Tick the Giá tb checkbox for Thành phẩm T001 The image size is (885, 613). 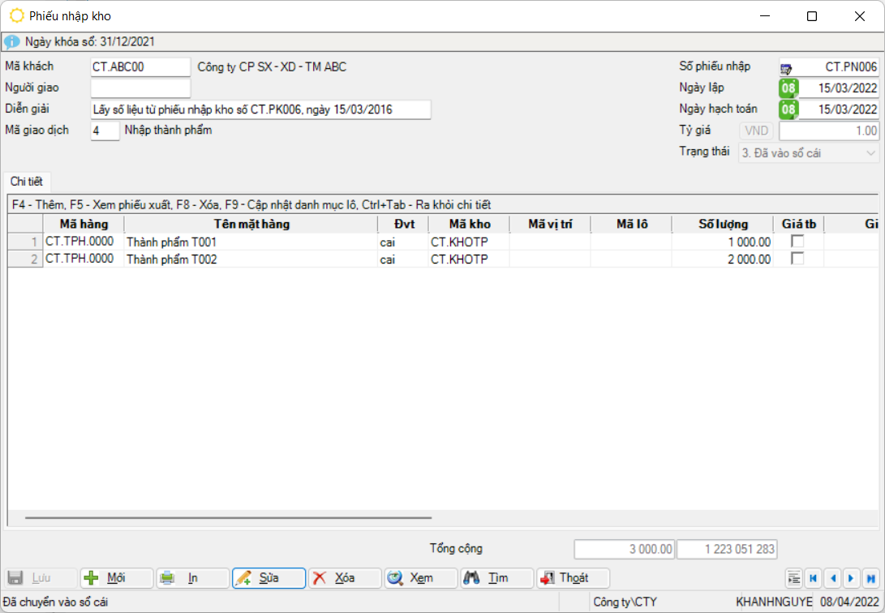[x=797, y=242]
